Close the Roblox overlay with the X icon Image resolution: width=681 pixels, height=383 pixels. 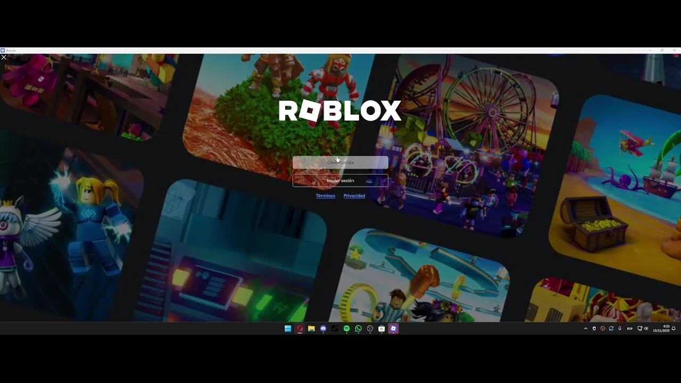(4, 57)
